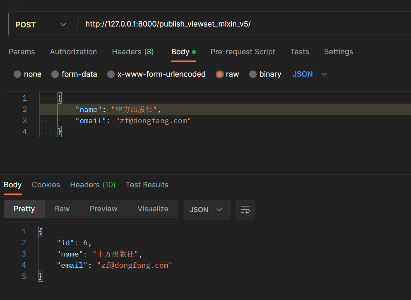Viewport: 411px width, 300px height.
Task: View the Headers (8) request tab
Action: [x=132, y=52]
